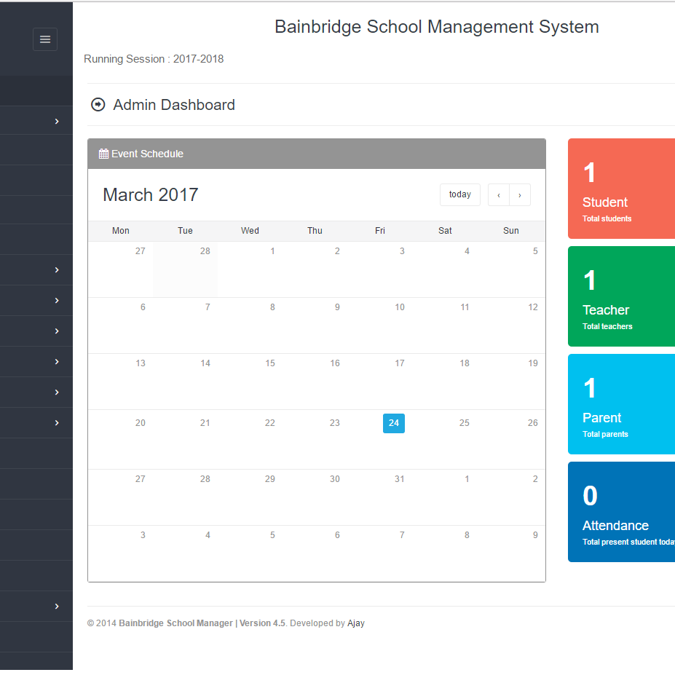
Task: Open the light blue Parent tile
Action: pyautogui.click(x=621, y=404)
